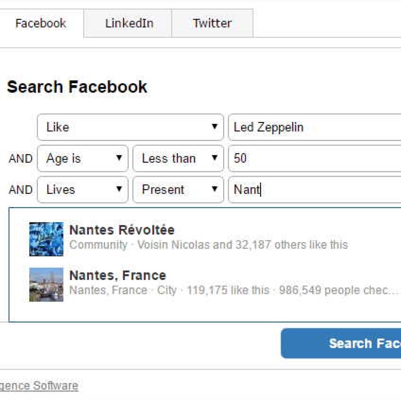Open the Lives criteria dropdown
Image resolution: width=401 pixels, height=401 pixels.
83,190
